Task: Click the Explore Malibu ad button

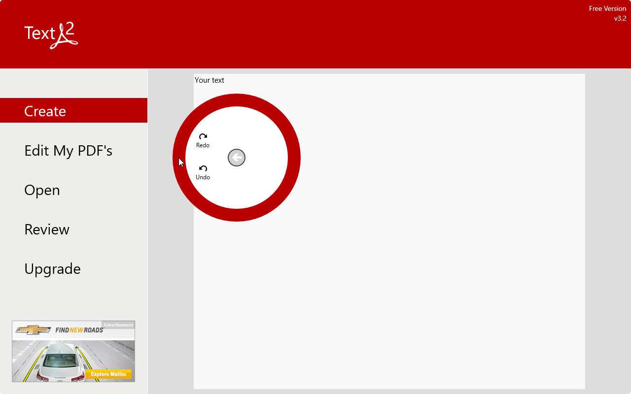Action: tap(108, 374)
